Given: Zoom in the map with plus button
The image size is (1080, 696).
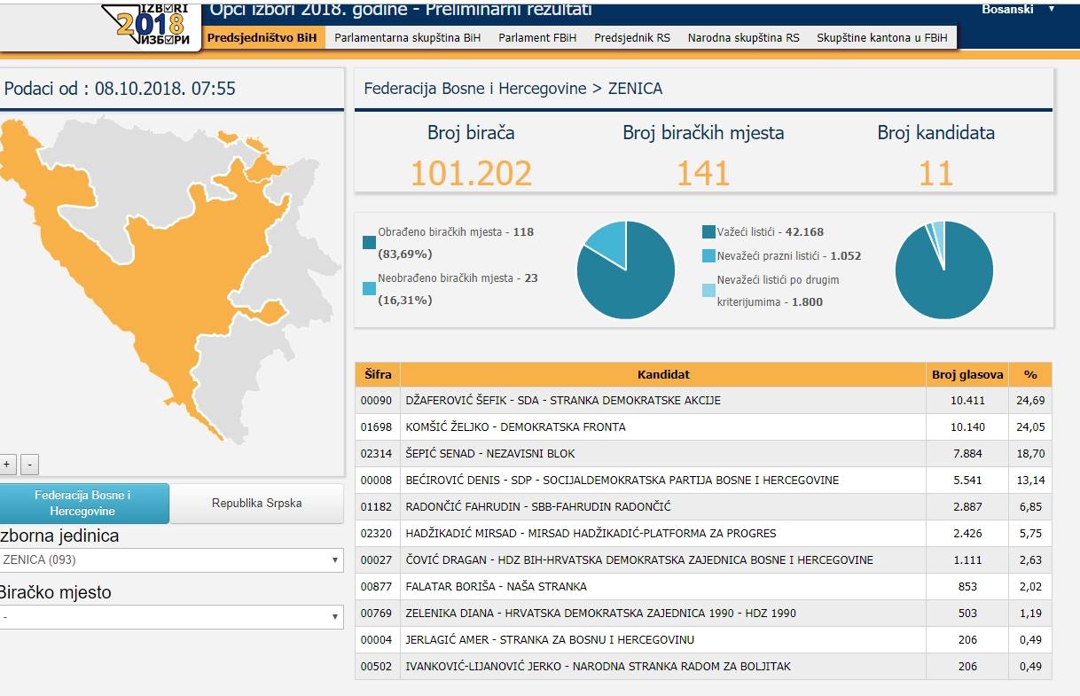Looking at the screenshot, I should [x=7, y=464].
